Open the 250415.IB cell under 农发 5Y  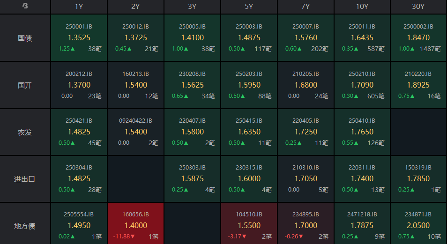pos(249,132)
